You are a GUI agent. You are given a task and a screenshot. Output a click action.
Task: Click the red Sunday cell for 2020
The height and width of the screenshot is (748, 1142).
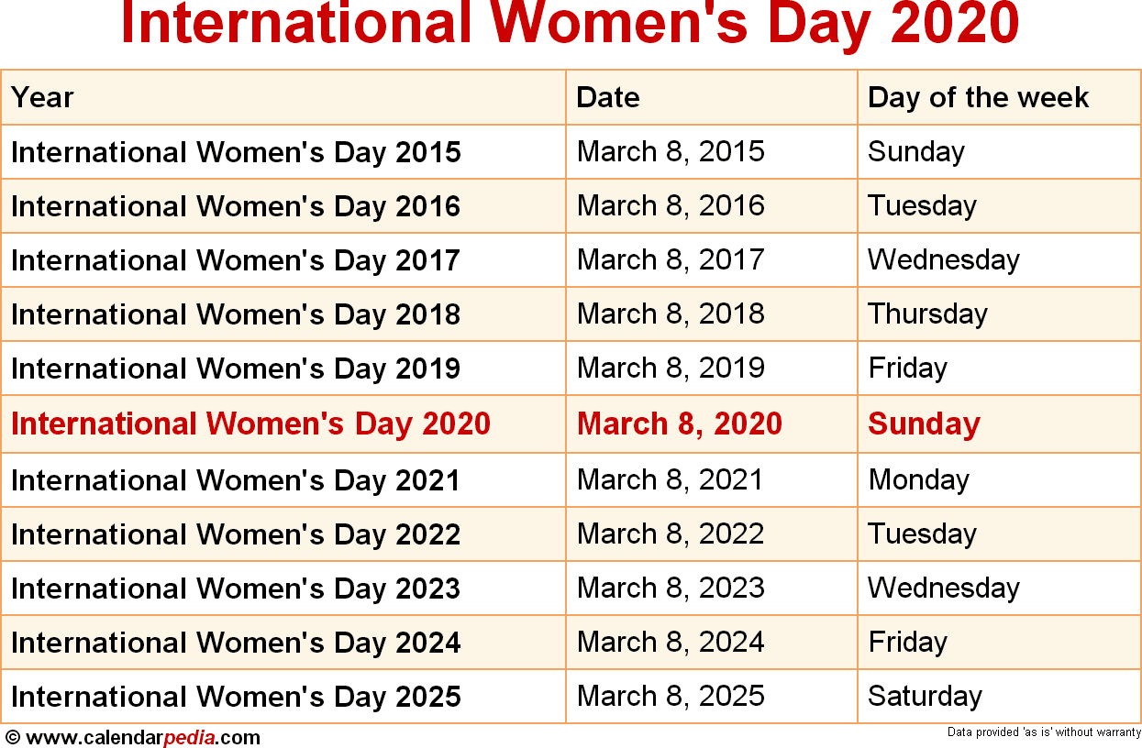pyautogui.click(x=924, y=423)
